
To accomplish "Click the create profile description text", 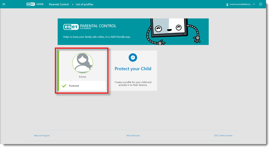I will [x=133, y=83].
